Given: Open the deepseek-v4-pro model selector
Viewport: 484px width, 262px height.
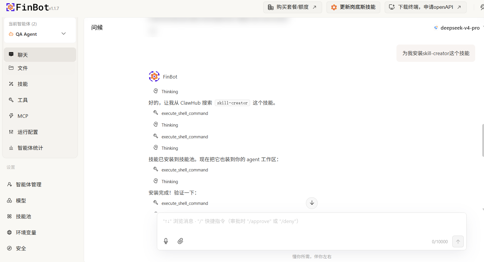Looking at the screenshot, I should coord(458,28).
